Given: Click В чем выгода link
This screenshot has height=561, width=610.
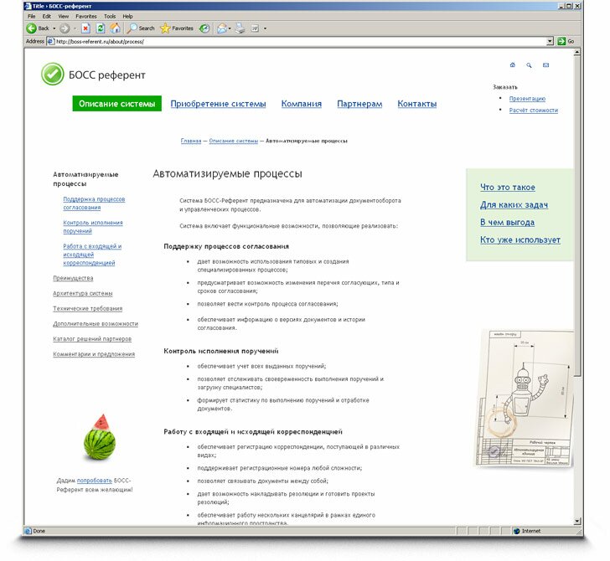Looking at the screenshot, I should click(x=507, y=223).
